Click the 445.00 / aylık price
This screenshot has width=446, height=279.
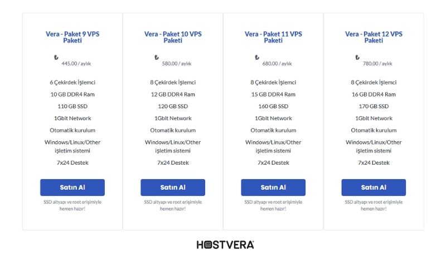pyautogui.click(x=76, y=64)
